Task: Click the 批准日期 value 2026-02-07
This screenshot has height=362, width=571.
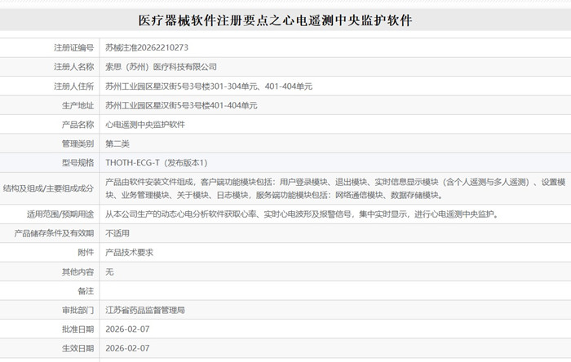Action: (x=127, y=329)
